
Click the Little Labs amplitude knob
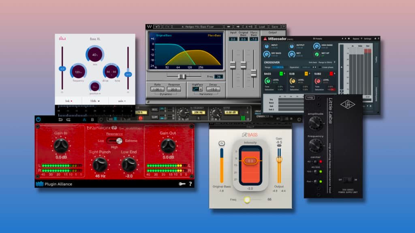pos(315,123)
